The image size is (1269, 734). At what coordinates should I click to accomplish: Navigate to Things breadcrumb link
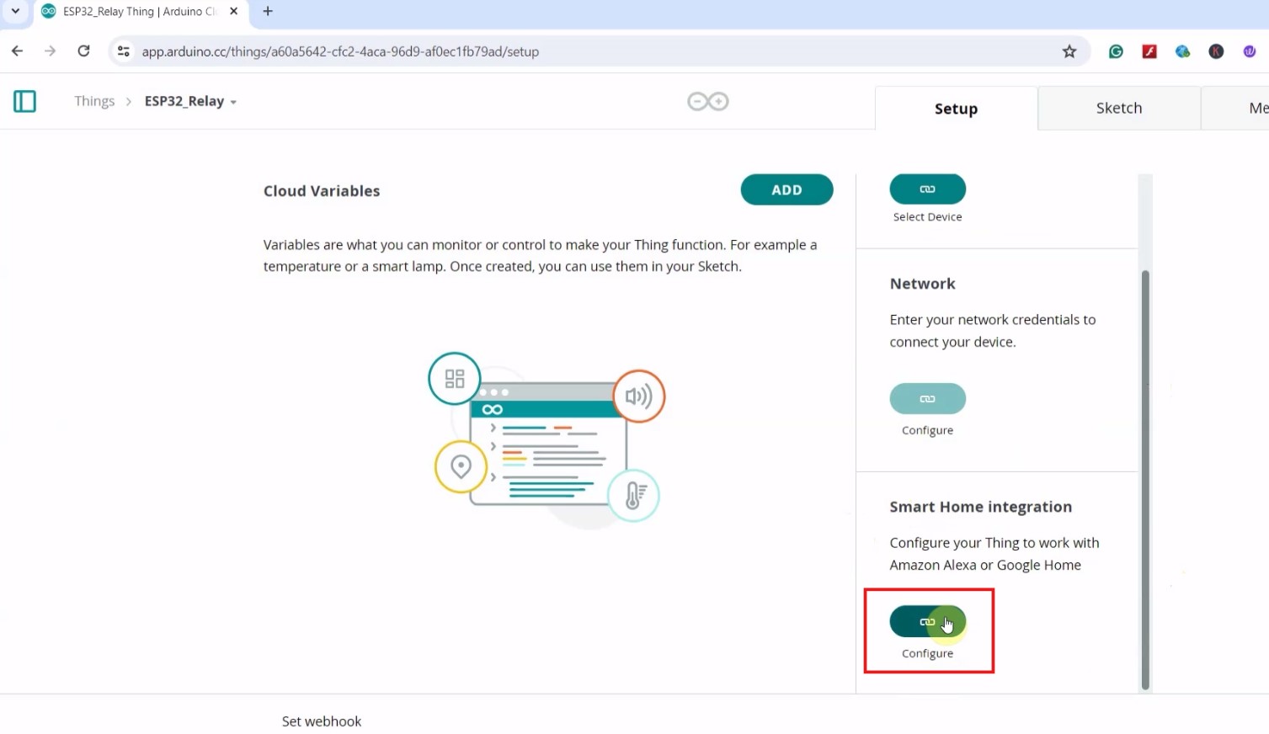94,101
